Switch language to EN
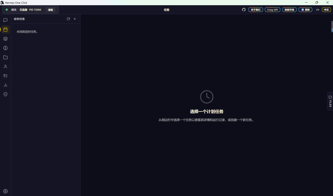 (x=317, y=10)
